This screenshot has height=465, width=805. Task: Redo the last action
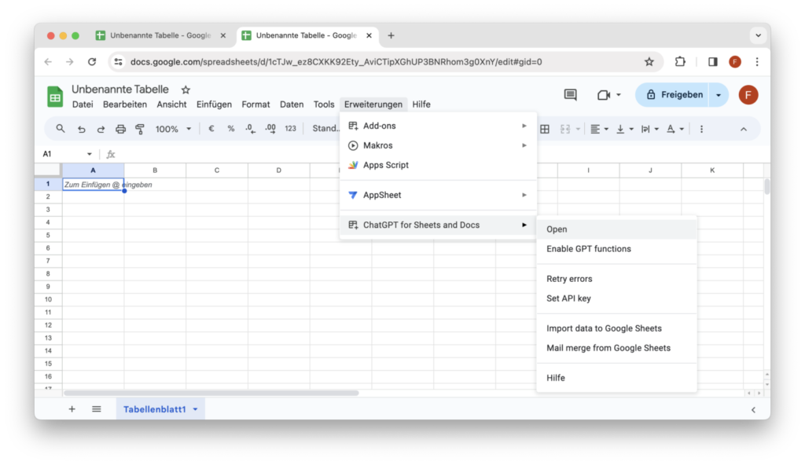click(x=101, y=130)
